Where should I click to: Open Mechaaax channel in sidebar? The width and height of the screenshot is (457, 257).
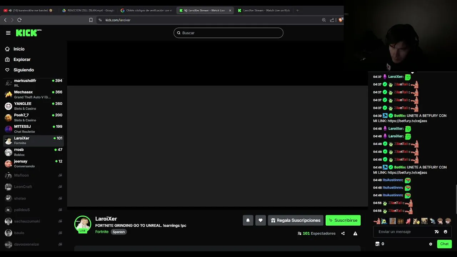[34, 95]
